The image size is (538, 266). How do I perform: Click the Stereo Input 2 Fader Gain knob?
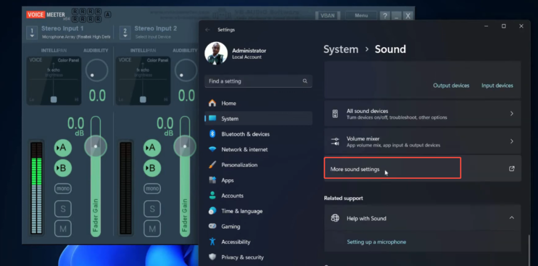tap(185, 147)
